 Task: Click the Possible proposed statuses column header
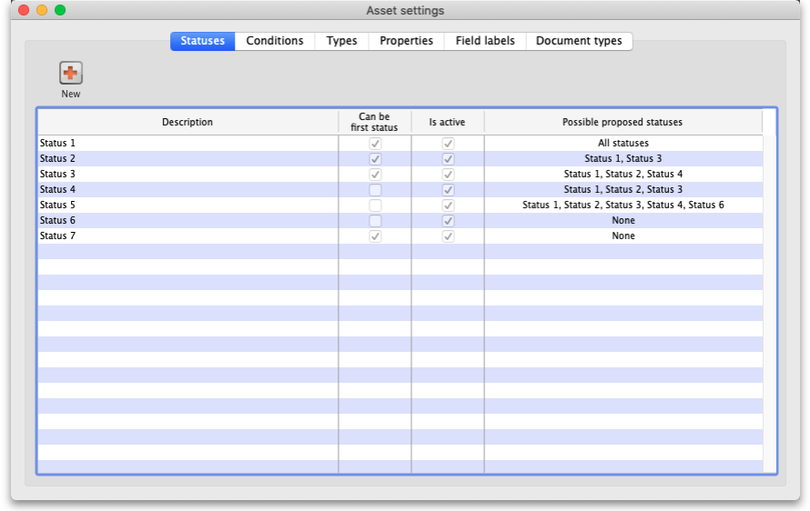click(x=623, y=122)
